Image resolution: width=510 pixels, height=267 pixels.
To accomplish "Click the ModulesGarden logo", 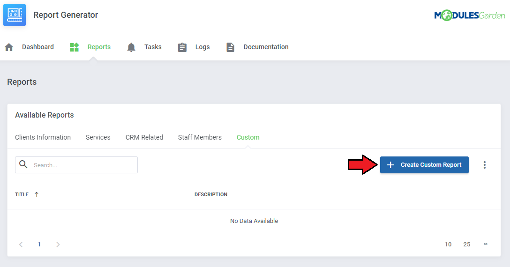I will 469,15.
